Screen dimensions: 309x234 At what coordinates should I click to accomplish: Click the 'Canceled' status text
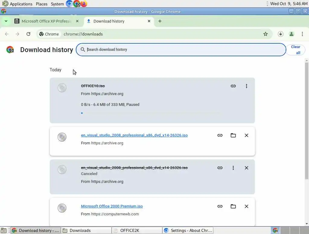pyautogui.click(x=89, y=174)
